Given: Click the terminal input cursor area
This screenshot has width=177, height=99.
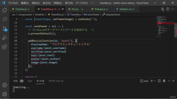Looking at the screenshot, I should coord(14,90).
